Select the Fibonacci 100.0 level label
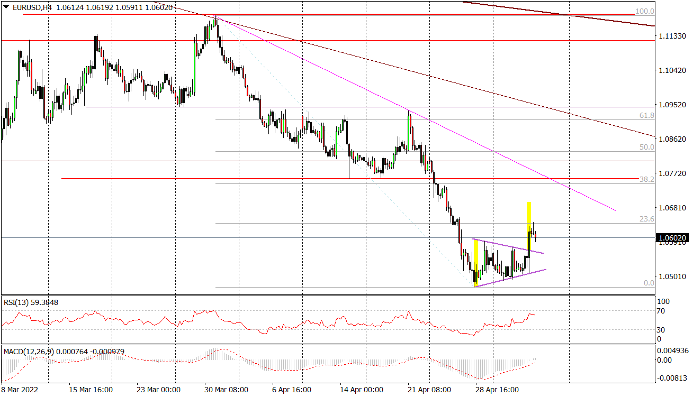This screenshot has width=693, height=397. [x=645, y=11]
